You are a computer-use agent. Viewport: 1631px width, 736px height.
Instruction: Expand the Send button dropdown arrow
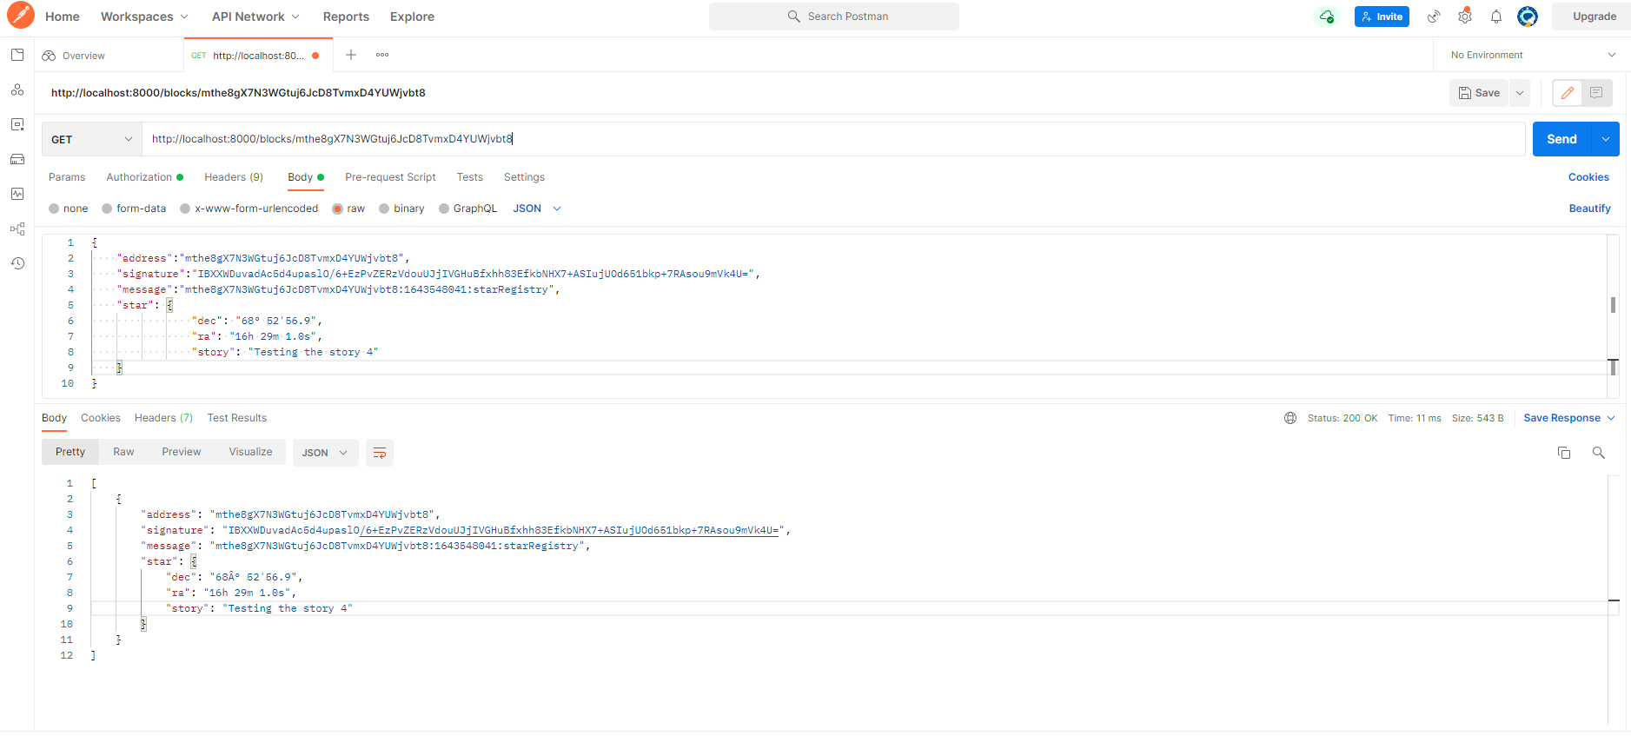click(1606, 139)
